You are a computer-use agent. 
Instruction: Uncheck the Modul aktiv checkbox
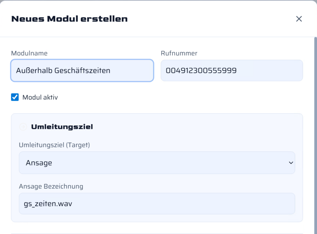tap(15, 97)
